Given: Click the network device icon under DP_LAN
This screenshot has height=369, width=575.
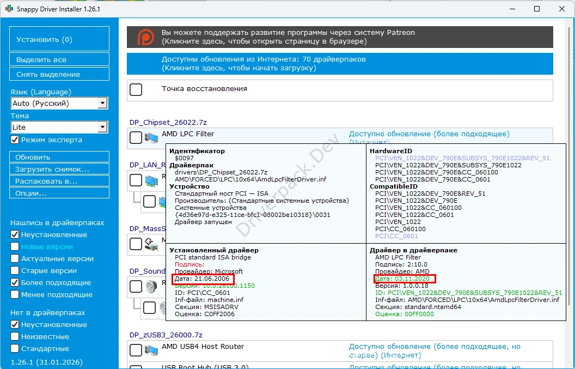Looking at the screenshot, I should [151, 180].
